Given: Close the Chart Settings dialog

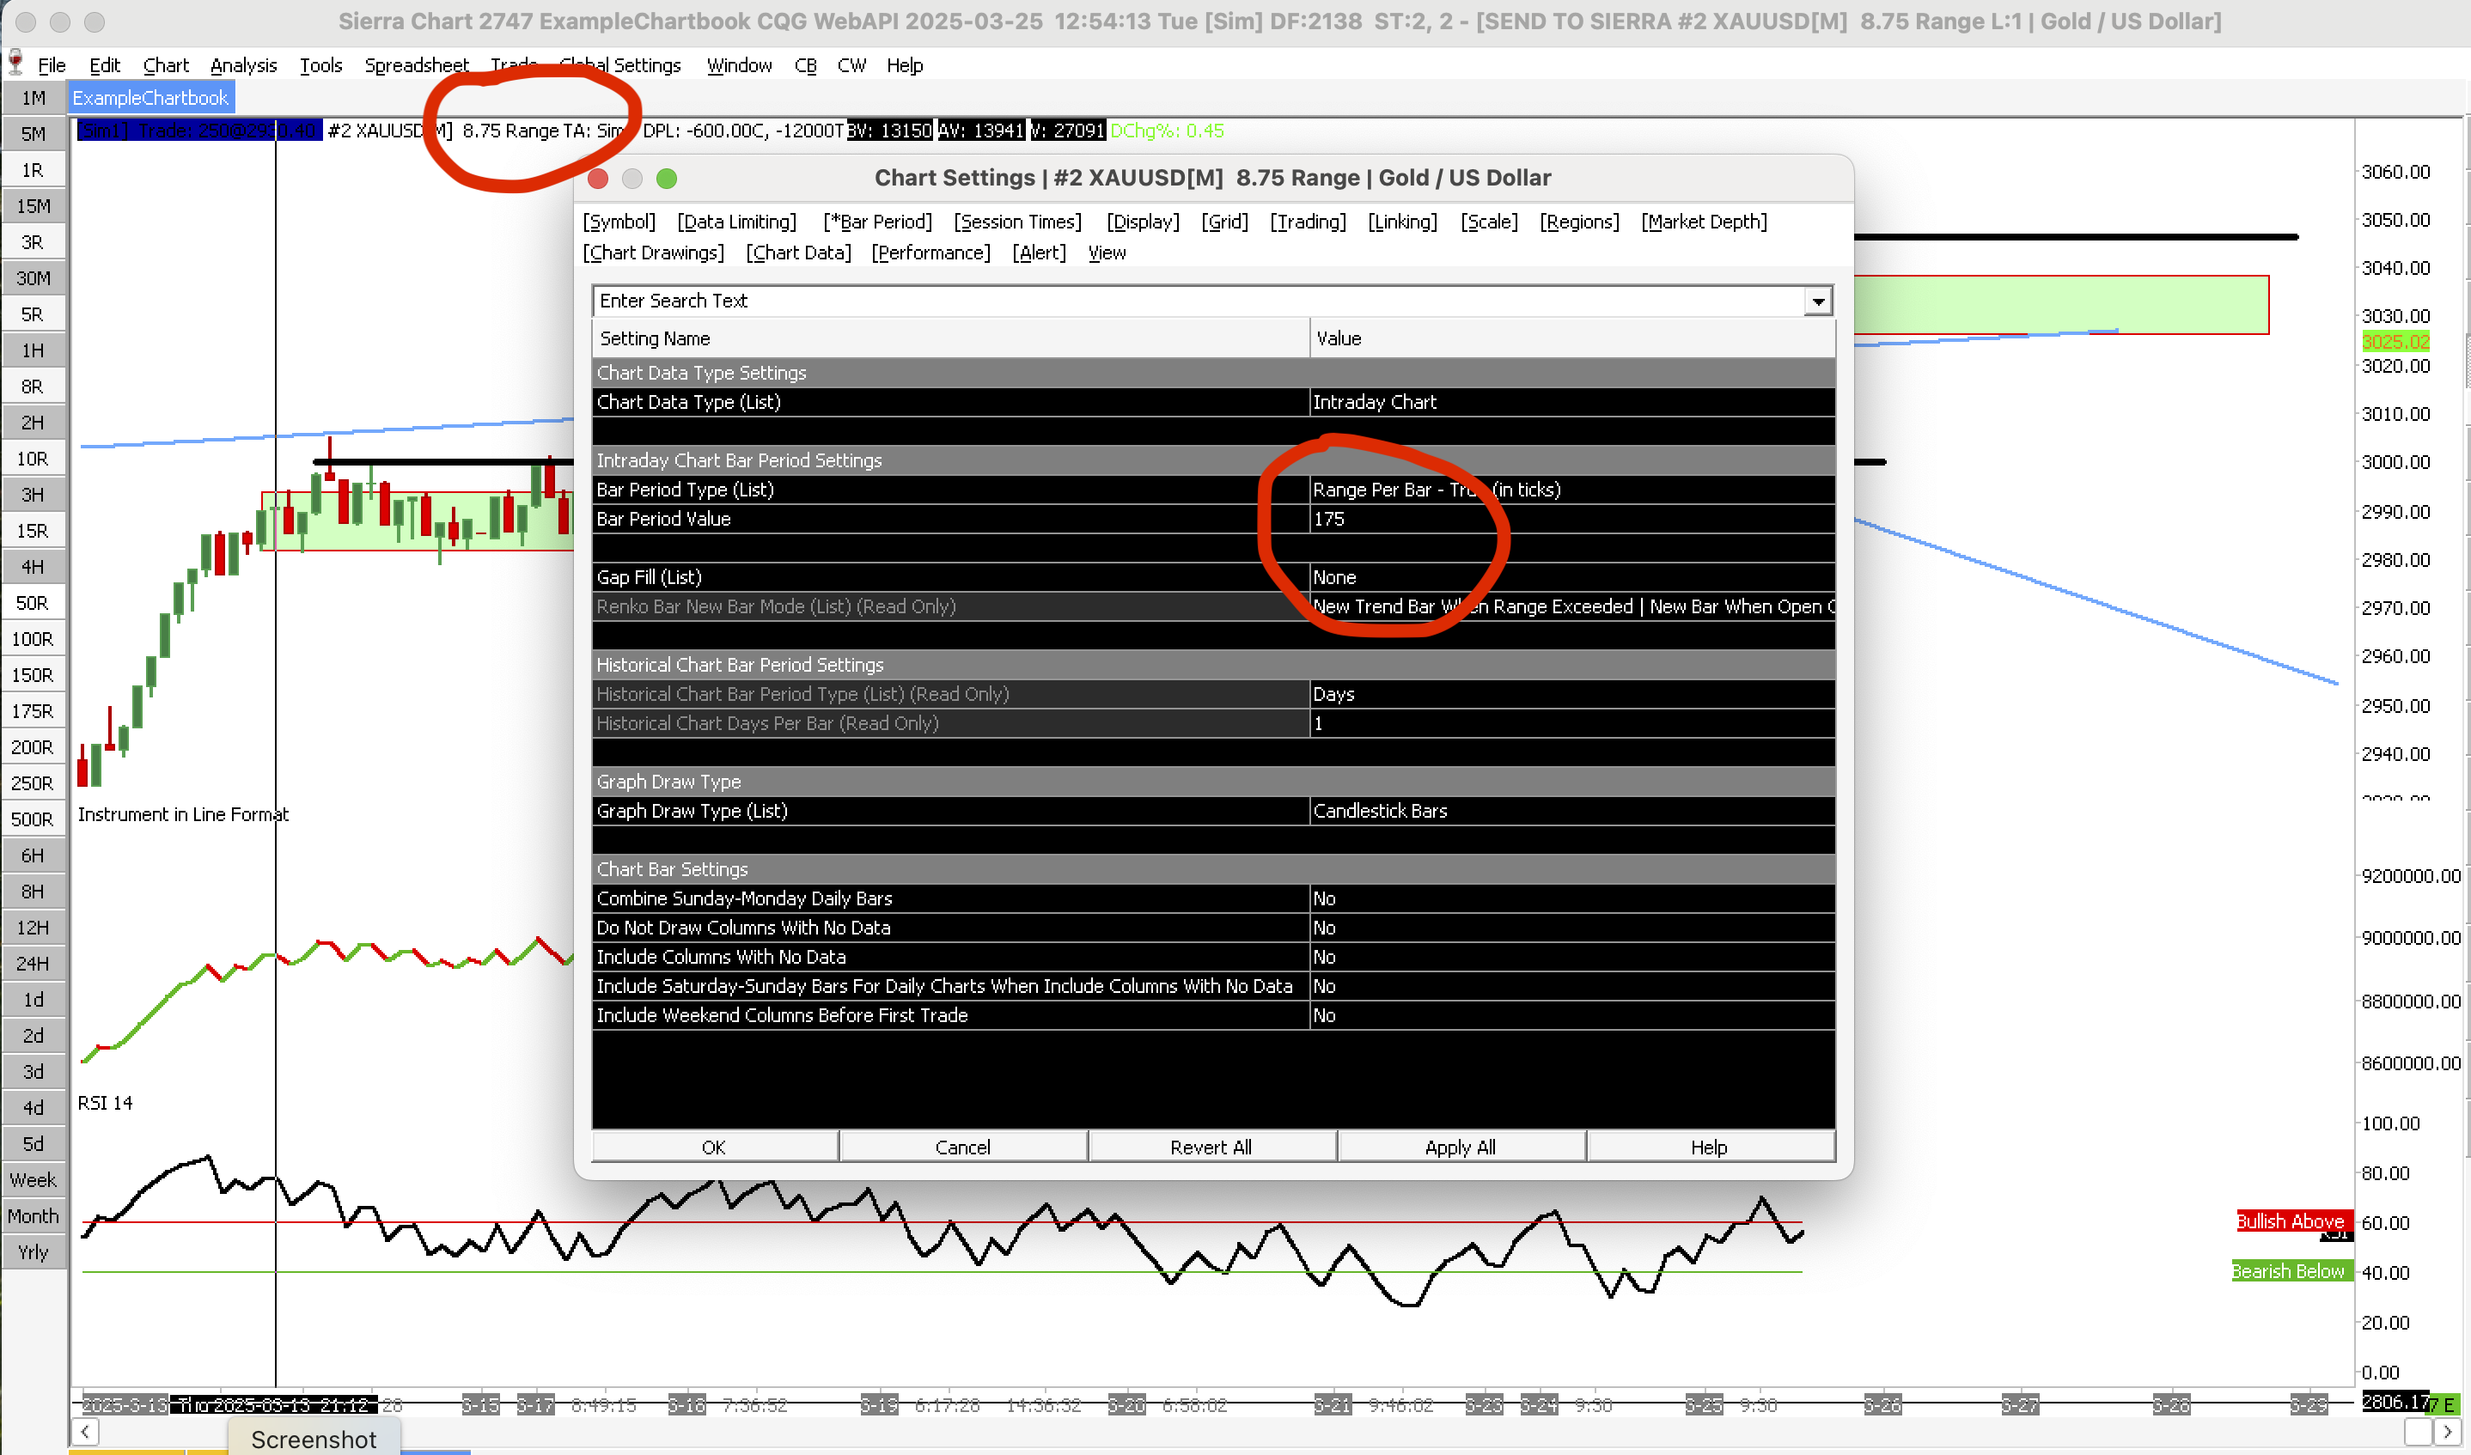Looking at the screenshot, I should pos(598,179).
